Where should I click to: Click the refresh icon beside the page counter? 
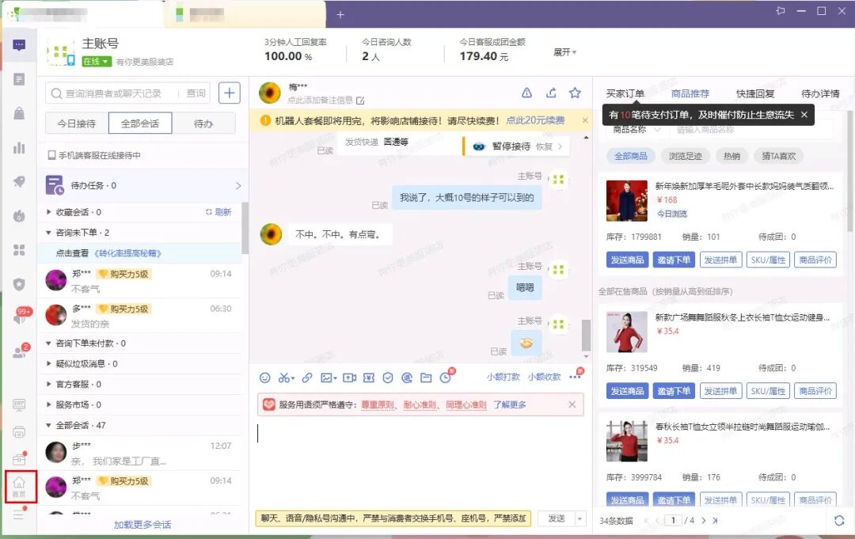pyautogui.click(x=839, y=521)
